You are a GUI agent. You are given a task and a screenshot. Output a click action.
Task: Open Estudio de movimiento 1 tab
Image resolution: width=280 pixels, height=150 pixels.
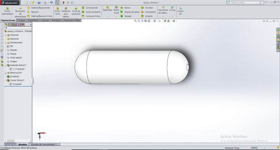44,144
